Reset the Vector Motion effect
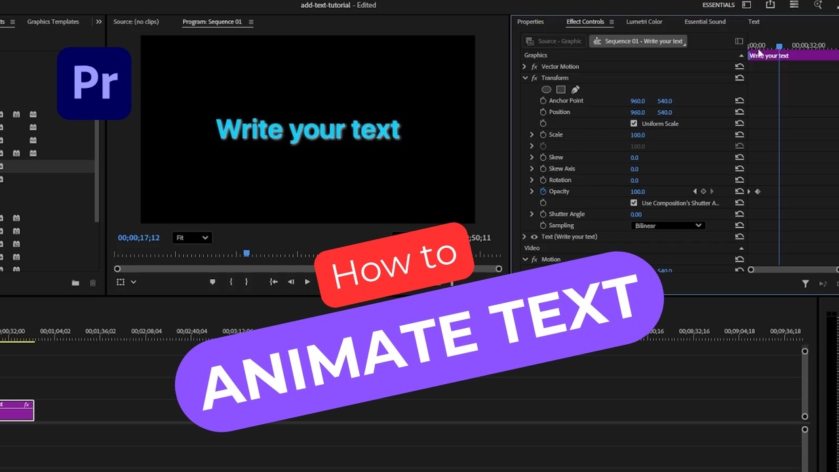The image size is (839, 472). pos(739,67)
